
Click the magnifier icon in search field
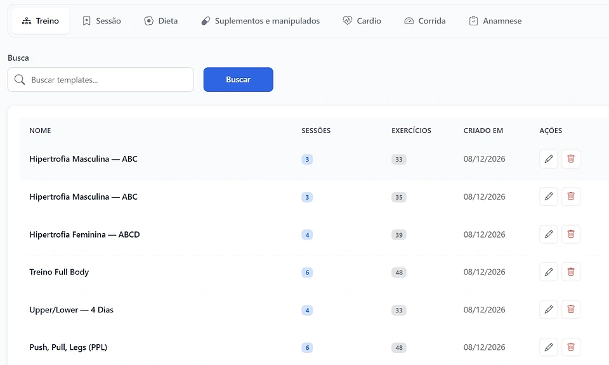click(20, 80)
